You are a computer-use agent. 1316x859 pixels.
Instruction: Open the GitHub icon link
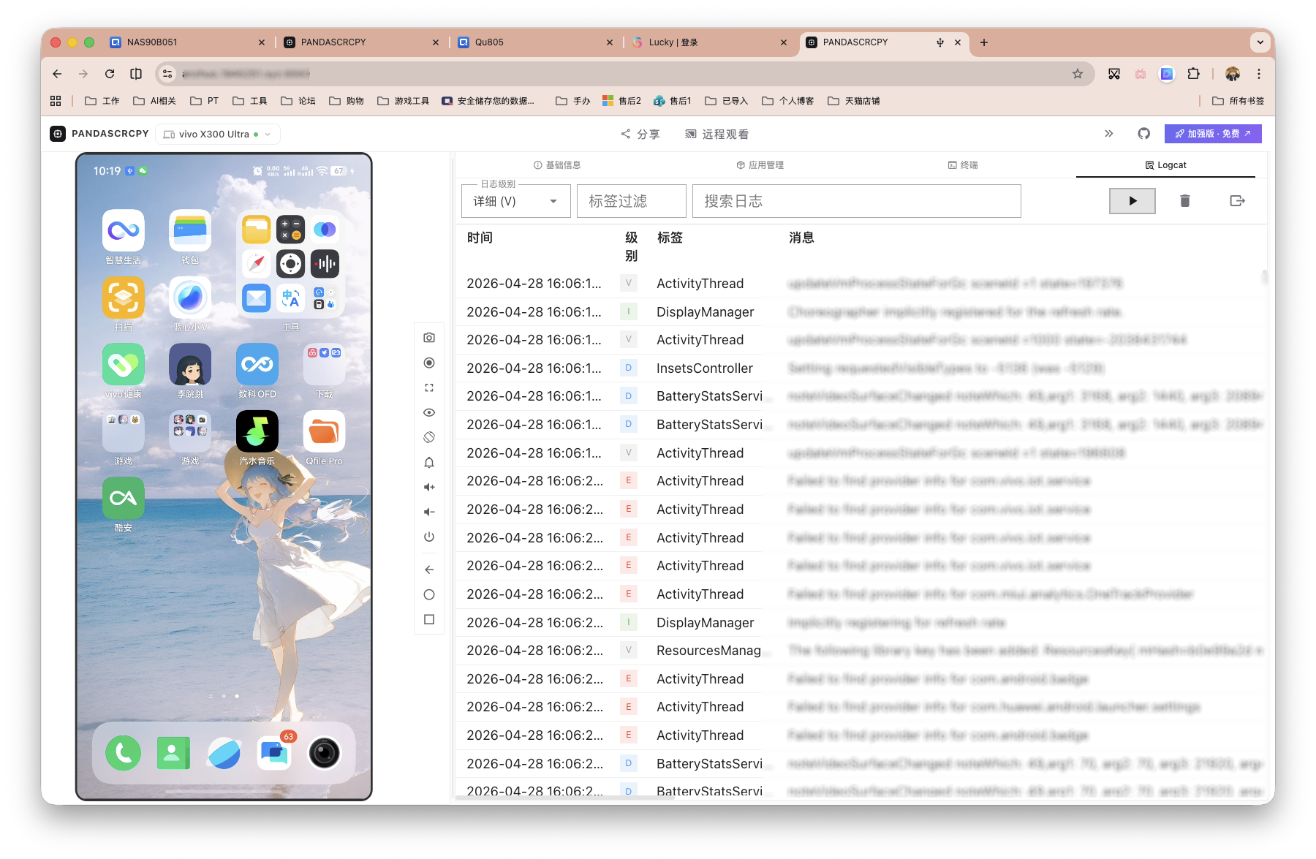click(x=1143, y=134)
